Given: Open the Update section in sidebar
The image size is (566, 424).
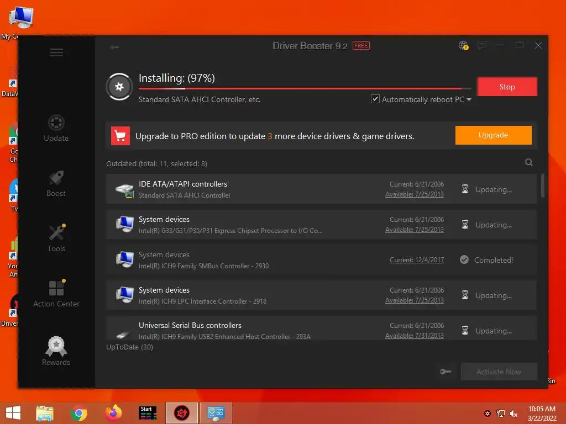Looking at the screenshot, I should click(x=56, y=128).
